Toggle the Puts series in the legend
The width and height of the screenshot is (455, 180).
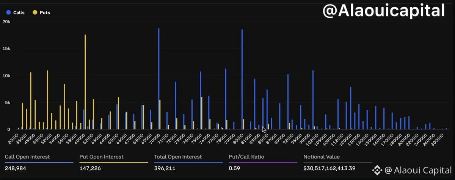(x=42, y=12)
